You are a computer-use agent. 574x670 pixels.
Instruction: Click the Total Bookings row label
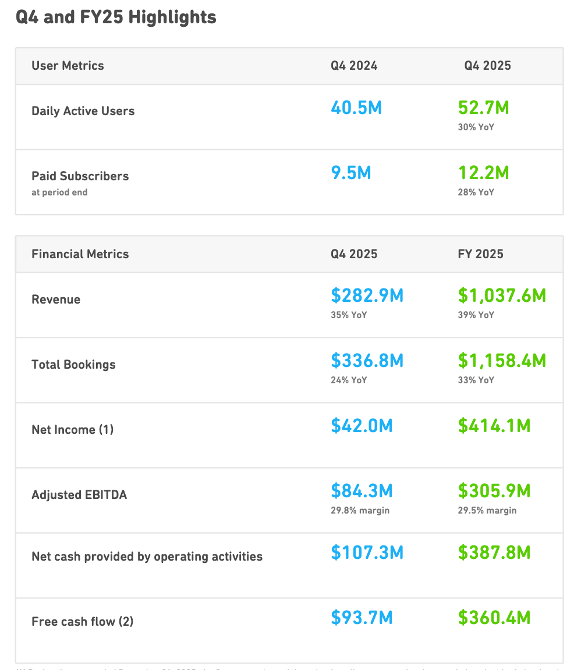(73, 365)
